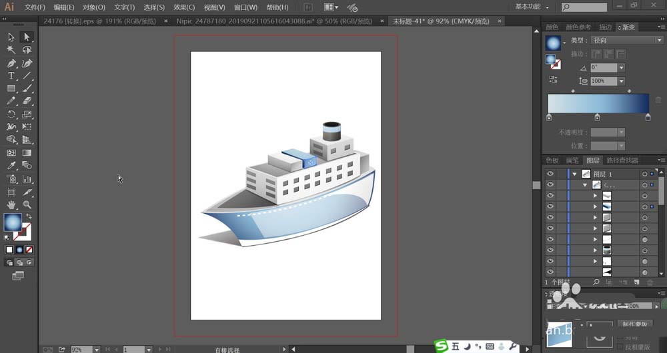Open the gradient angle 0° dropdown arrow
Viewport: 667px width, 353px height.
[x=622, y=67]
